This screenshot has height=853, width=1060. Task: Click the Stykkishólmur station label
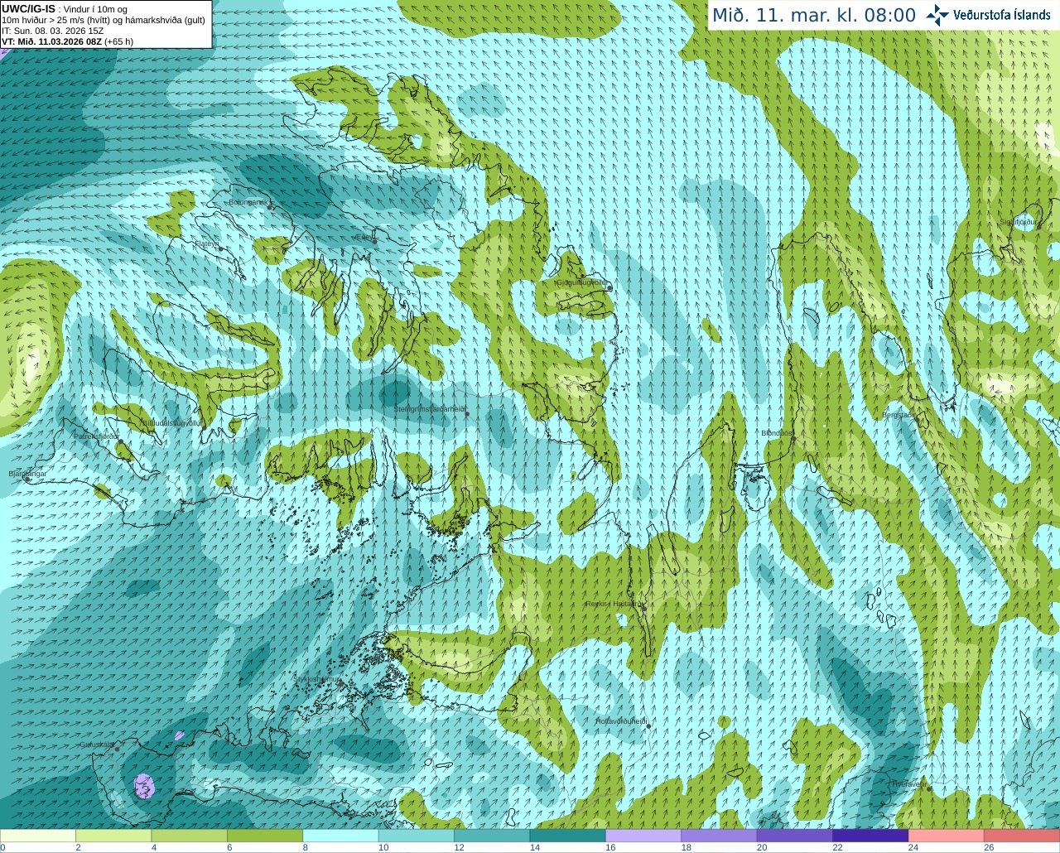[316, 679]
